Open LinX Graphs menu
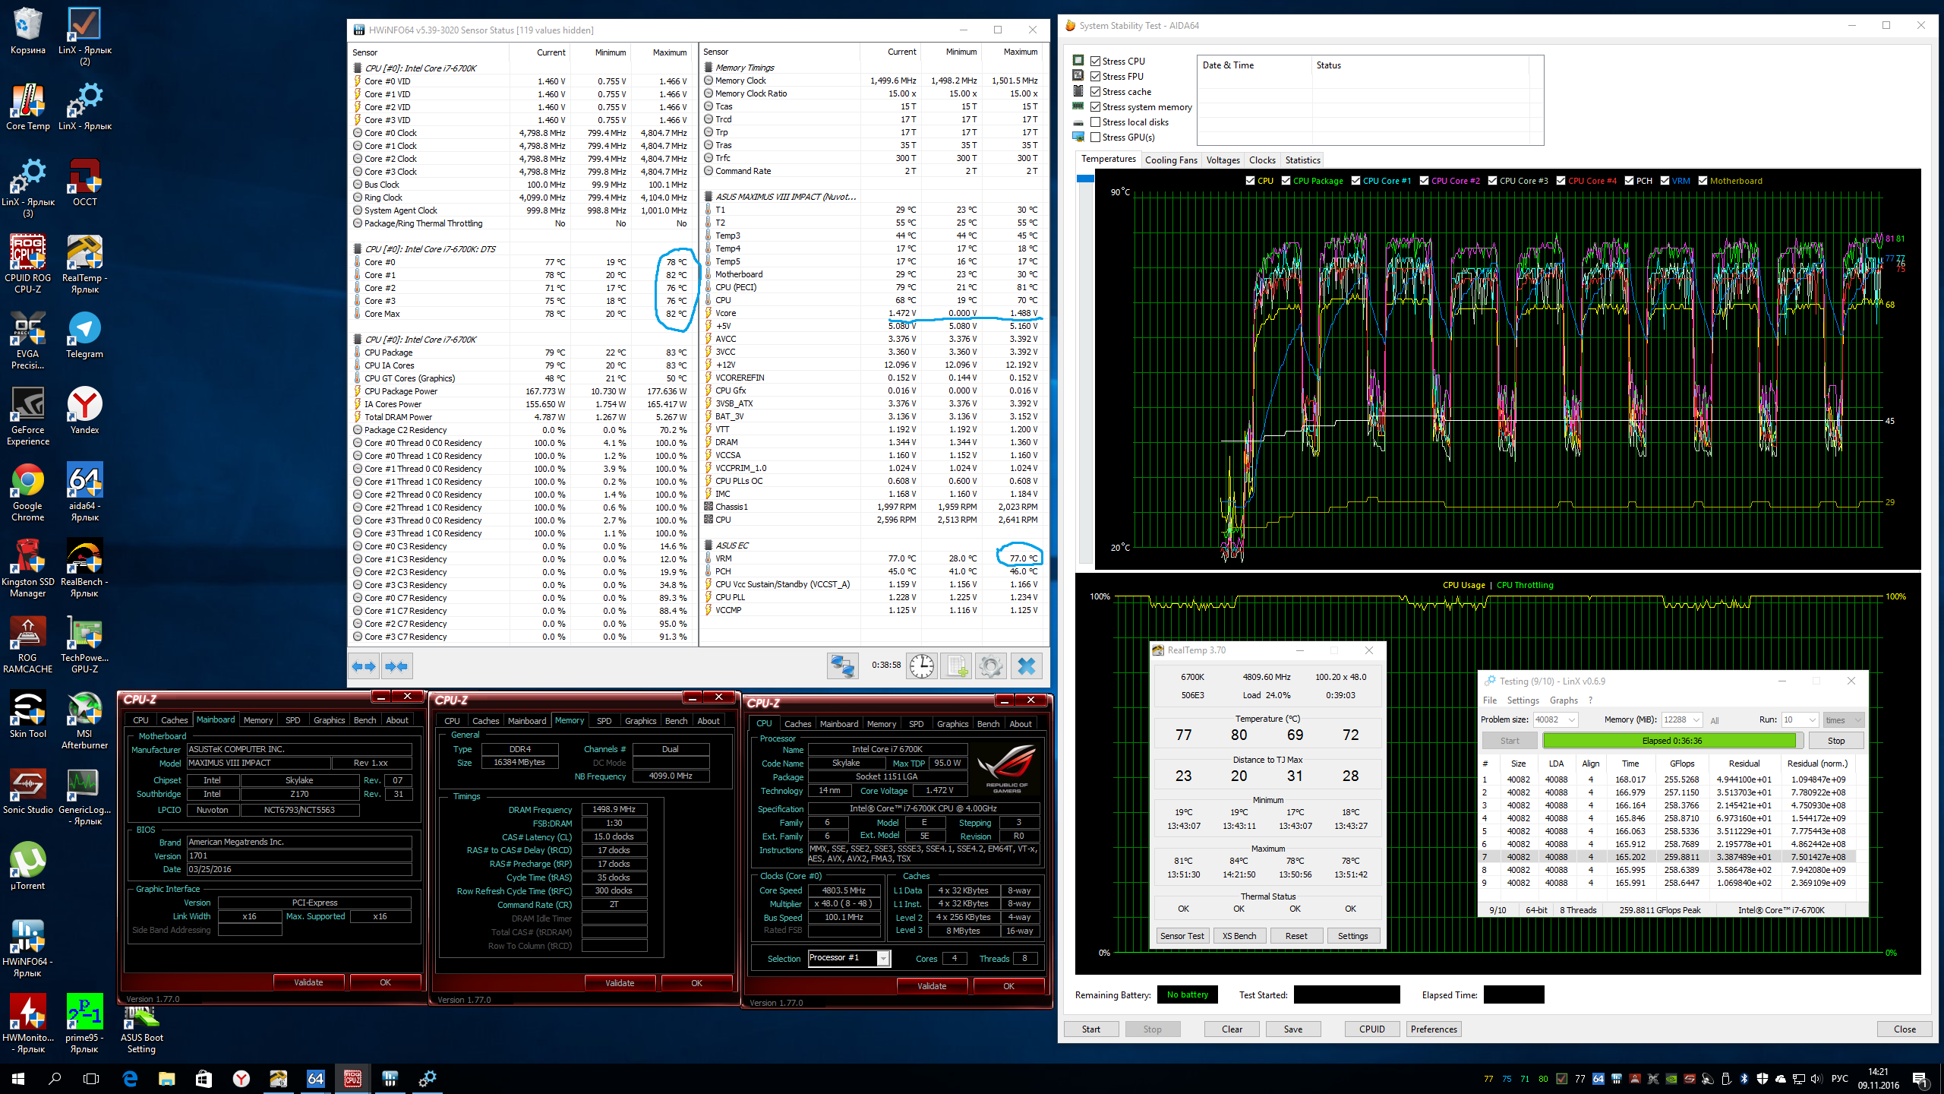Viewport: 1944px width, 1094px height. [1563, 700]
